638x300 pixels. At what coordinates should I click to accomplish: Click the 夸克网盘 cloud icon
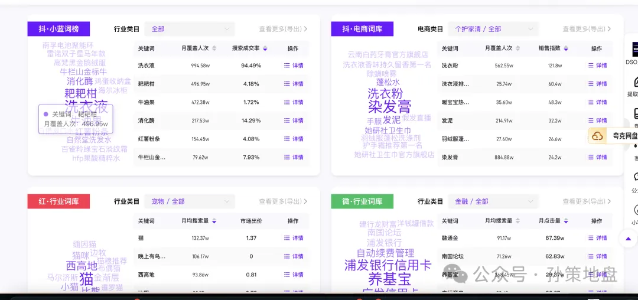[597, 136]
